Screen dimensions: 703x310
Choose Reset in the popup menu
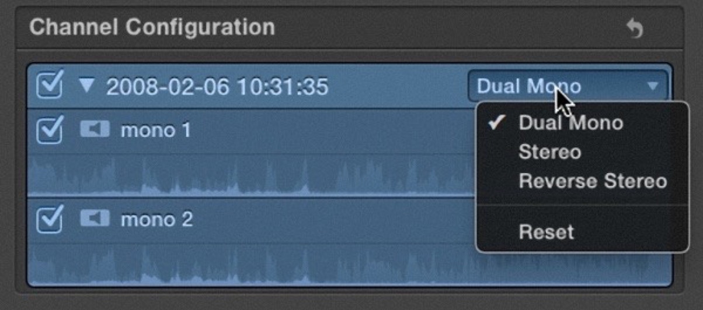pyautogui.click(x=546, y=232)
